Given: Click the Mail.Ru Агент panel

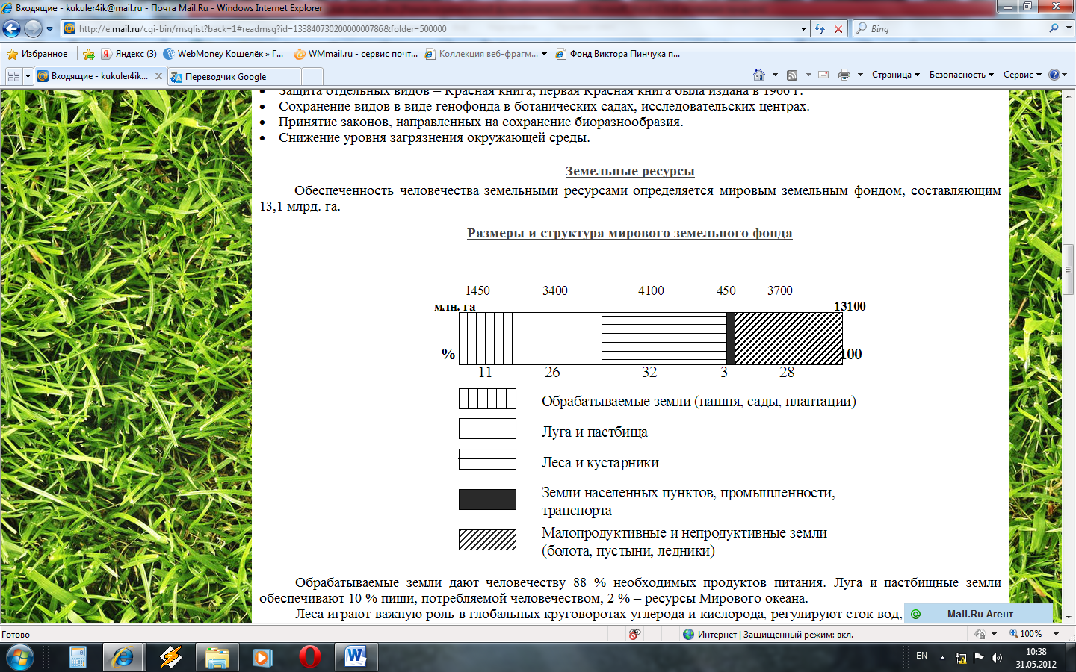Looking at the screenshot, I should coord(978,614).
